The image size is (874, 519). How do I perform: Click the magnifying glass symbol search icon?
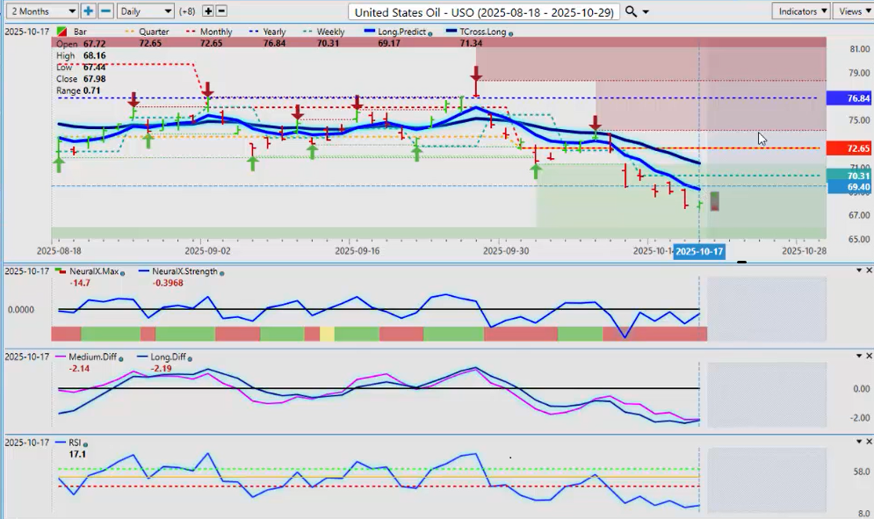[x=632, y=11]
